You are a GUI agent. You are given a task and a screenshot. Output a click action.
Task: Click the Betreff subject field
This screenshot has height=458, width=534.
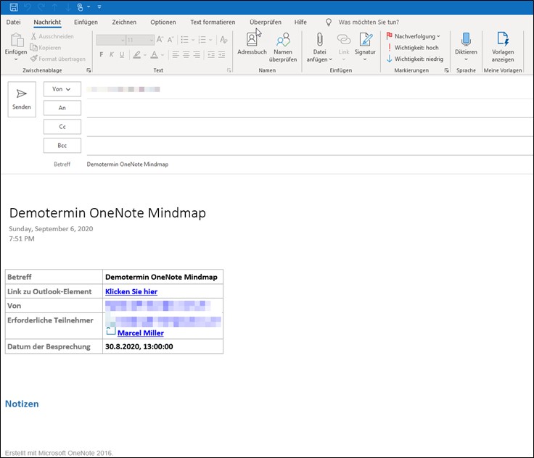(310, 165)
